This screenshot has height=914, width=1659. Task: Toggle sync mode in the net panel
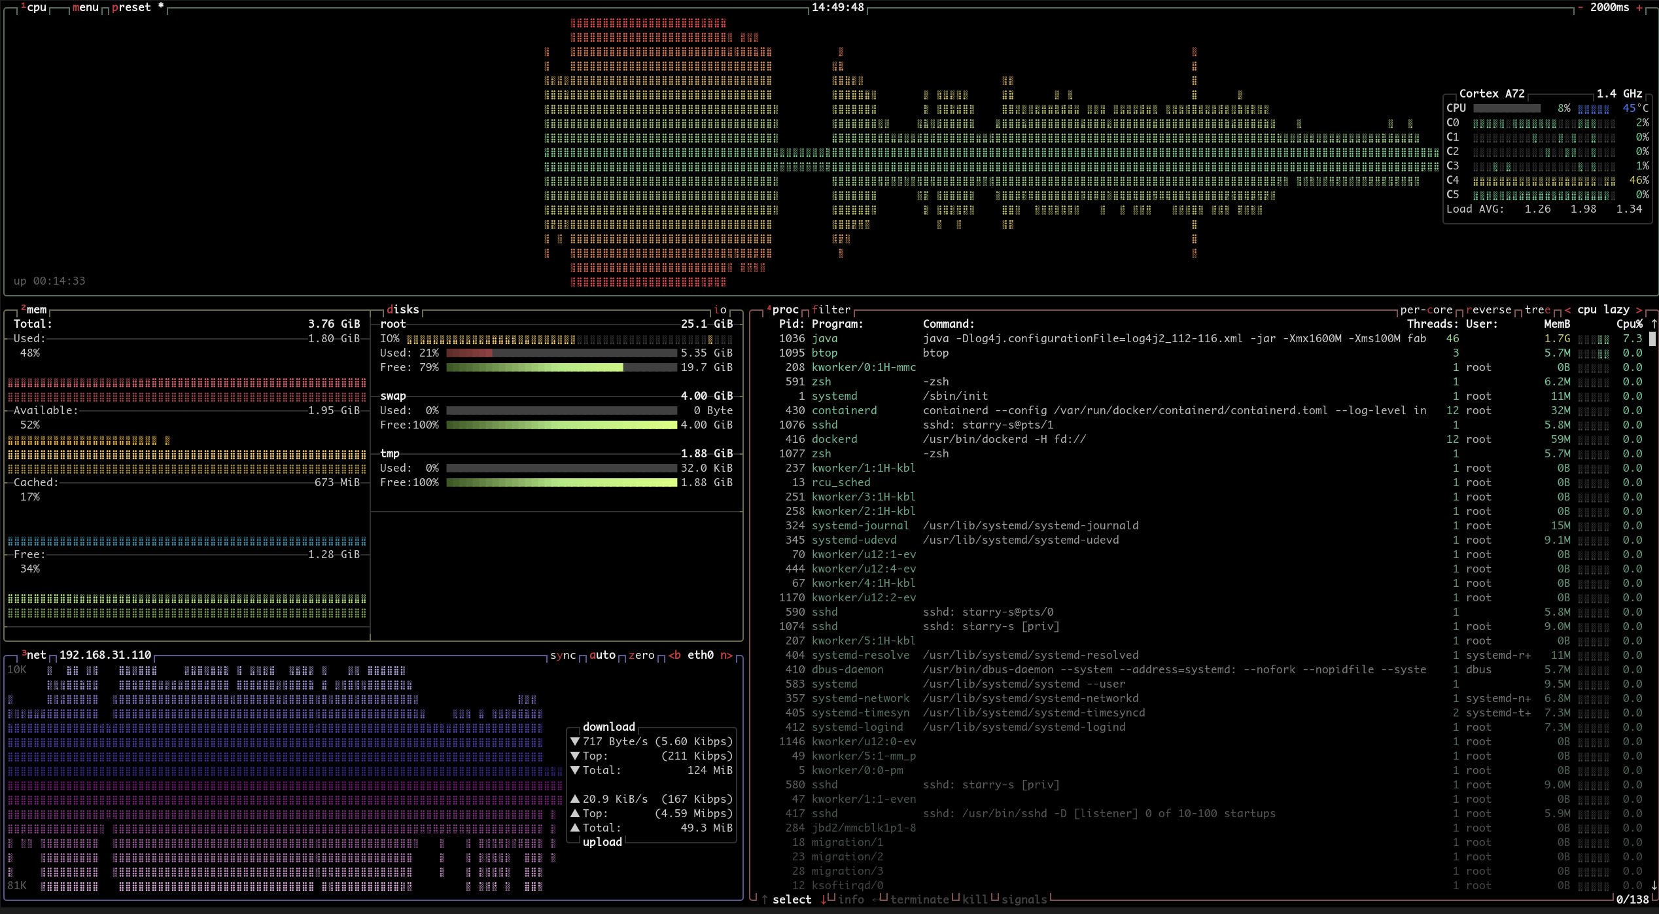(562, 656)
